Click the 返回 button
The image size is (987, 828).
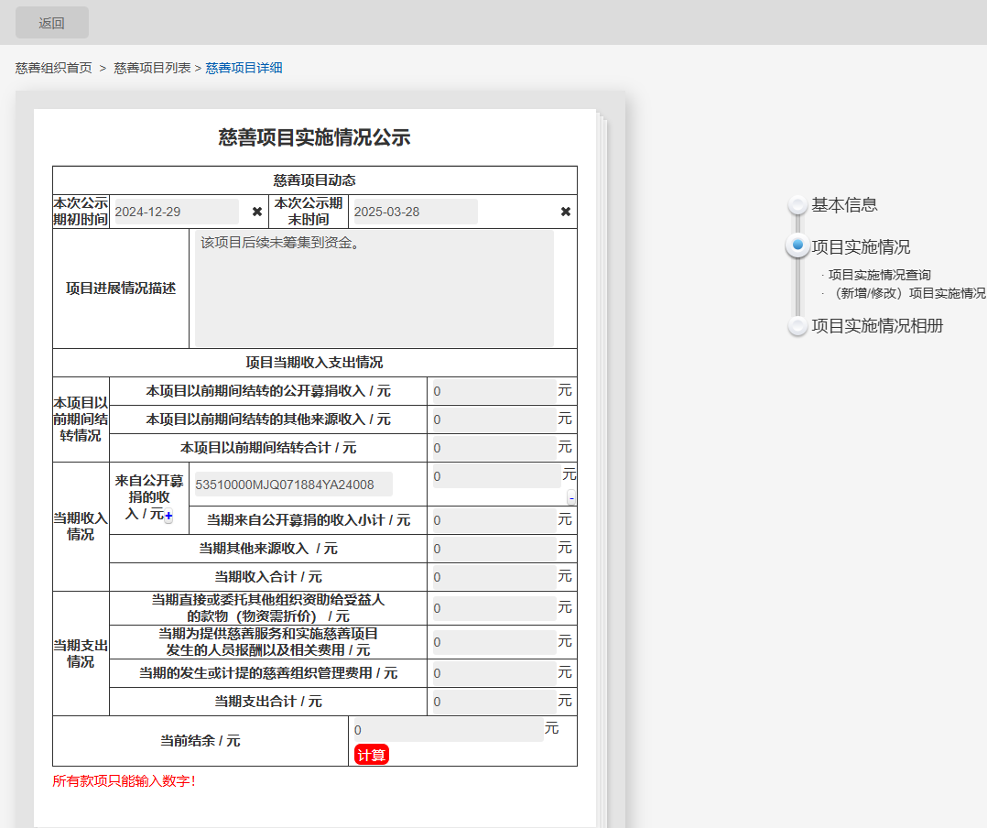(52, 23)
